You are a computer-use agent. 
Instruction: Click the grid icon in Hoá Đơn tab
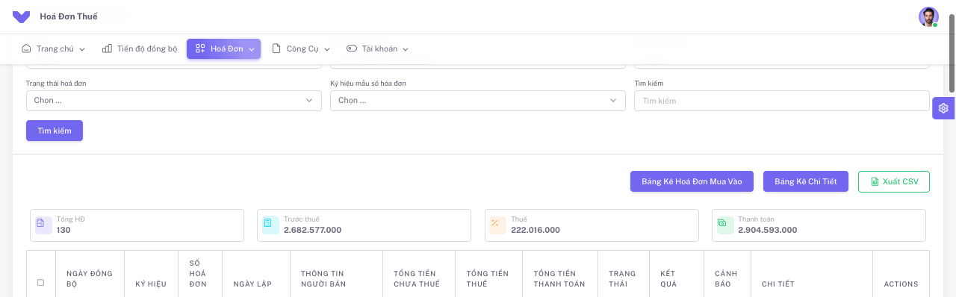(200, 49)
